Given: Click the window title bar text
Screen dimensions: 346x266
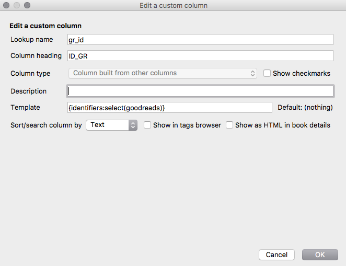Looking at the screenshot, I should [x=173, y=6].
